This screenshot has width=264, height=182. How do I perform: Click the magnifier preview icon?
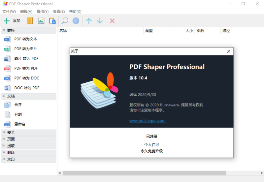(x=65, y=21)
